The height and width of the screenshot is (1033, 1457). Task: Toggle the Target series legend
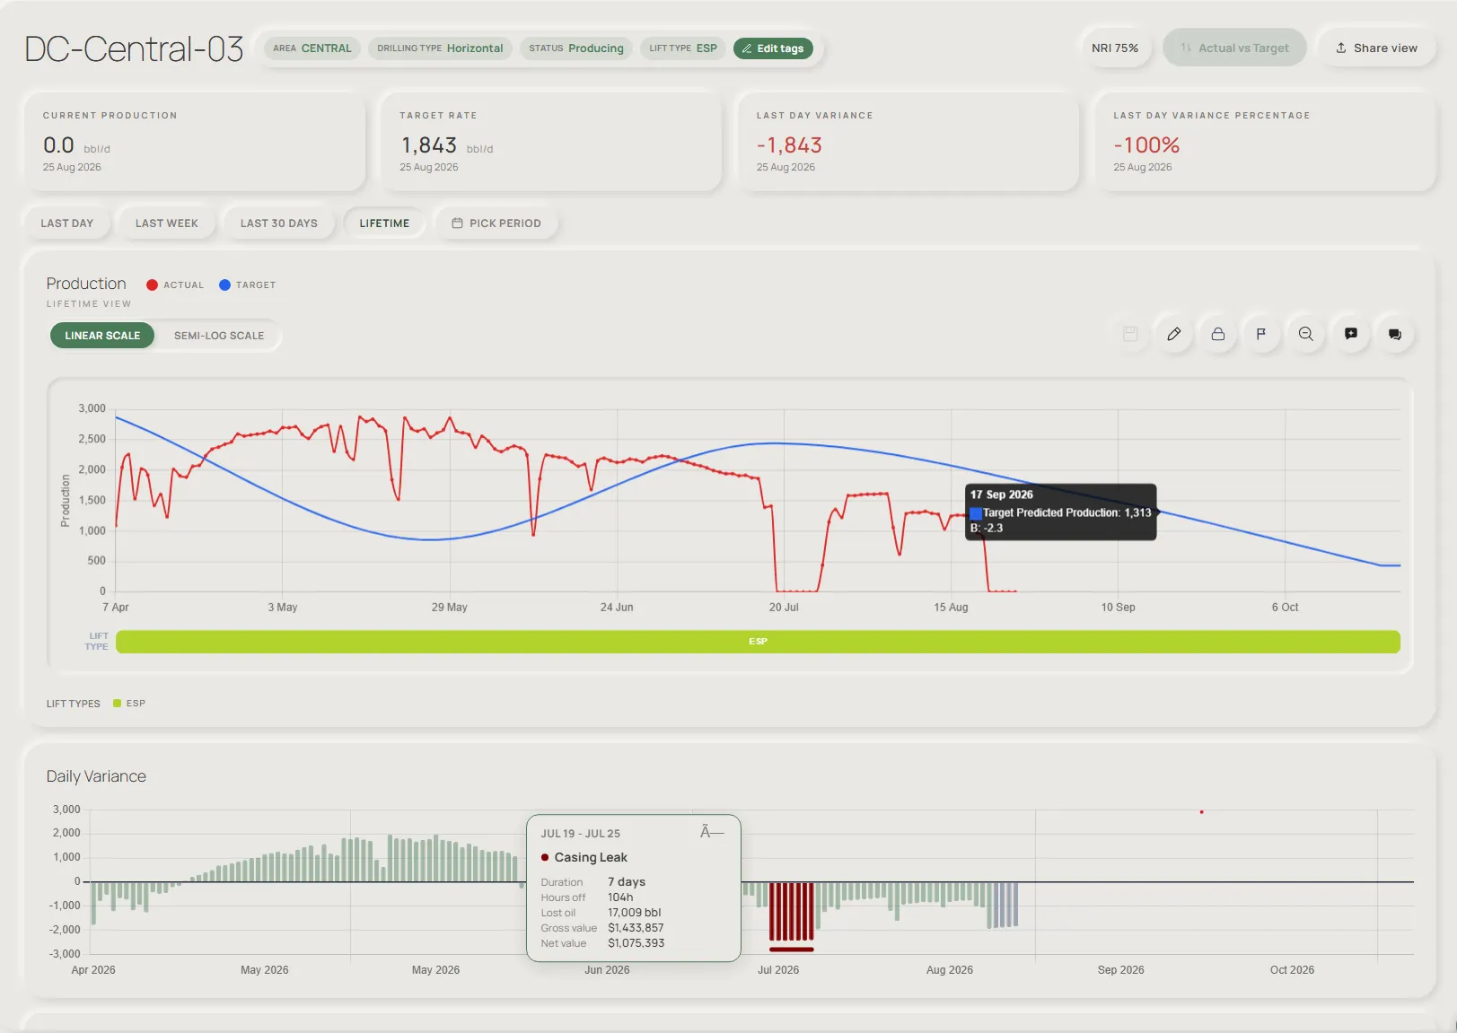(248, 285)
